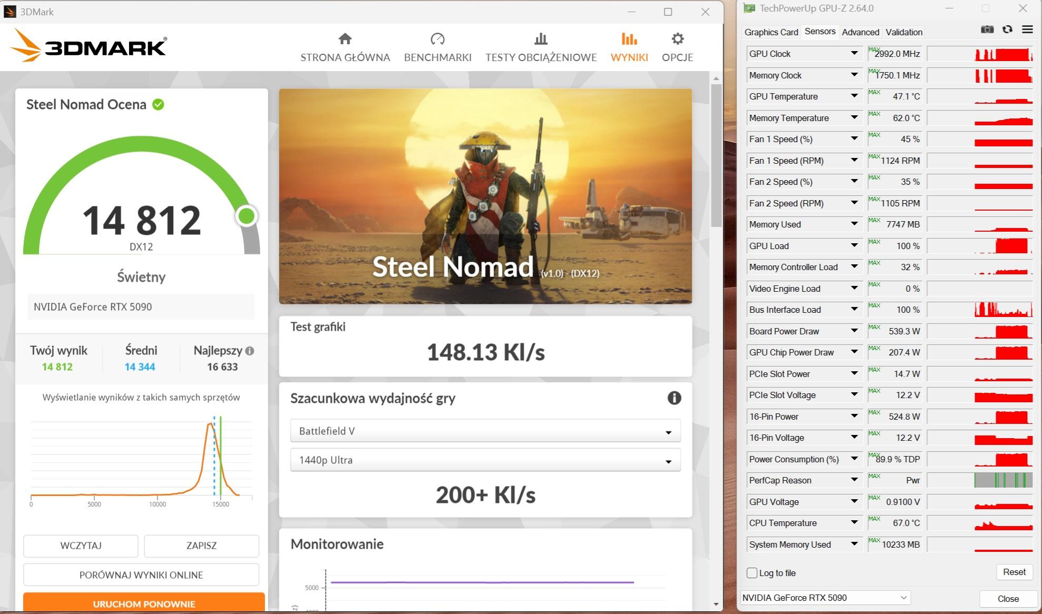1042x614 pixels.
Task: Click the GPU-Z screenshot camera icon
Action: (x=987, y=29)
